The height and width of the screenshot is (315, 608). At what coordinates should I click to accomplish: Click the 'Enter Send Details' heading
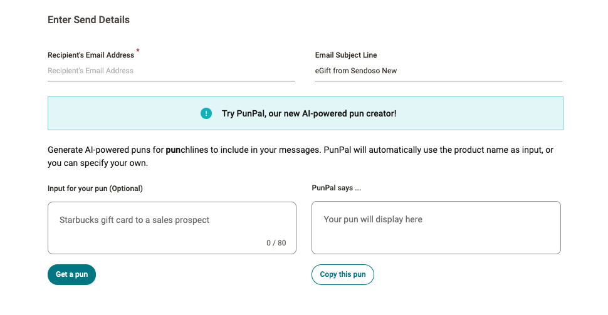click(88, 20)
